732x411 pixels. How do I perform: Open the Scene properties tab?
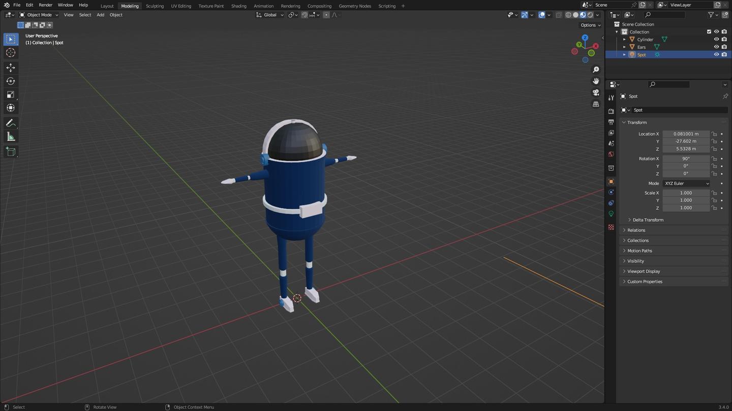[611, 144]
